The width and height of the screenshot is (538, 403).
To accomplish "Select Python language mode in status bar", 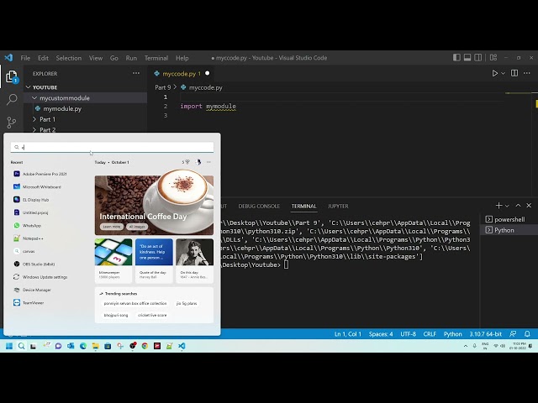I will (452, 334).
